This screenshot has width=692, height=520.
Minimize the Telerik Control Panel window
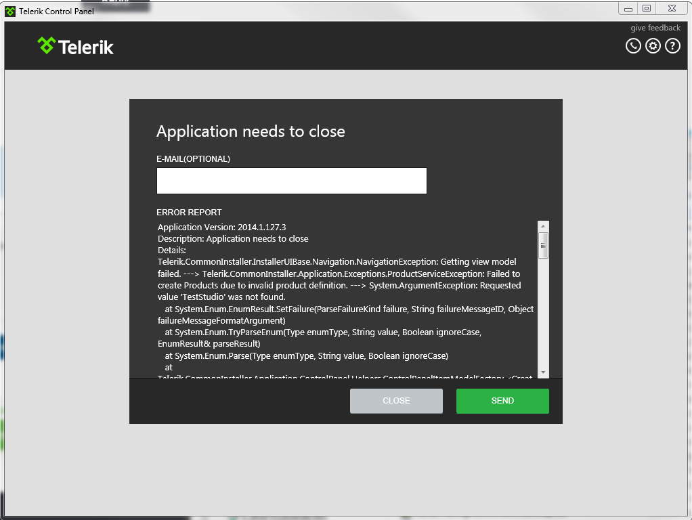[628, 8]
